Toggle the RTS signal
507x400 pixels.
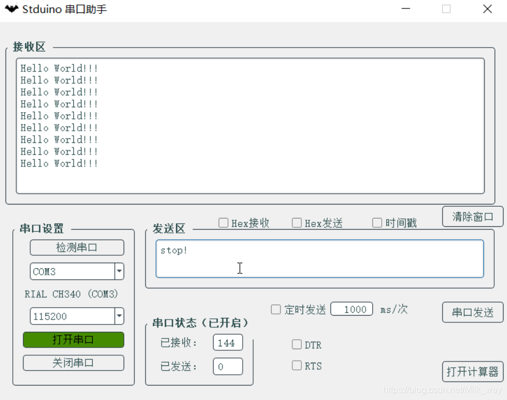(297, 366)
